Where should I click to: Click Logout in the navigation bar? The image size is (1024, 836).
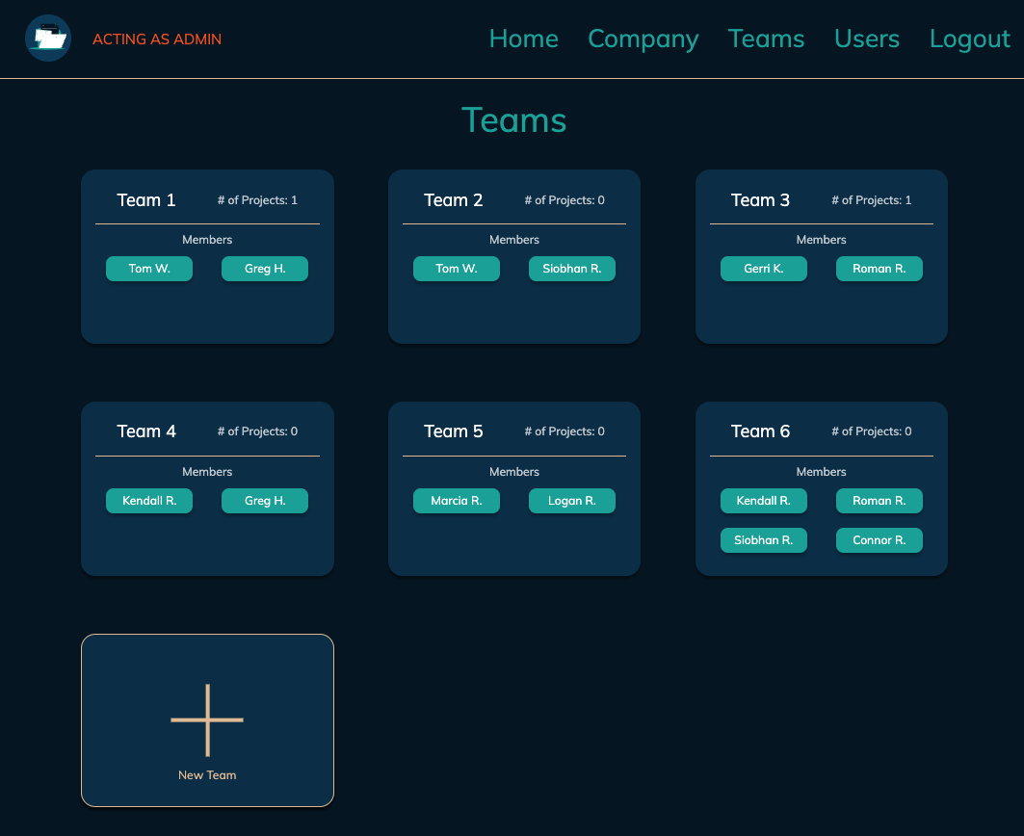[969, 39]
